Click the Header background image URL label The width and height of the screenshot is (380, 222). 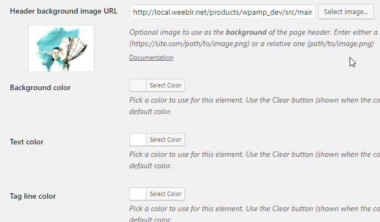click(x=64, y=11)
